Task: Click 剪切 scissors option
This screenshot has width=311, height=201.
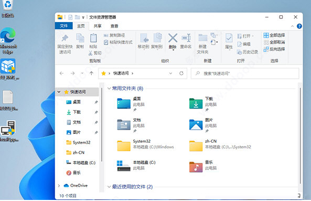Action: click(x=95, y=53)
